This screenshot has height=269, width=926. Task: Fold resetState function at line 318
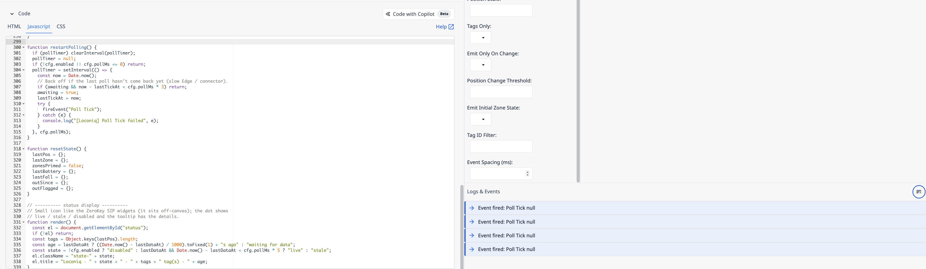[x=24, y=149]
